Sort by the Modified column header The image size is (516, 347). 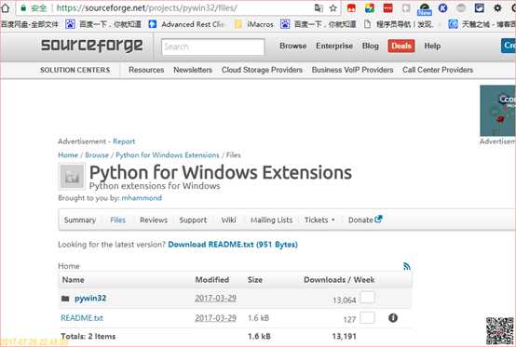coord(212,280)
